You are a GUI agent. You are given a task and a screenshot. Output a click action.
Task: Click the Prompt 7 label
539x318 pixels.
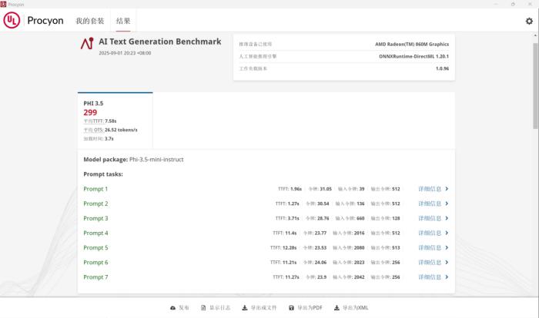click(x=95, y=277)
